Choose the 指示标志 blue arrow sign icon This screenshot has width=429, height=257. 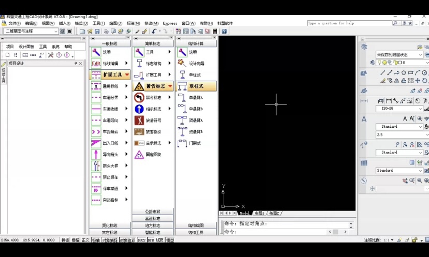point(139,109)
